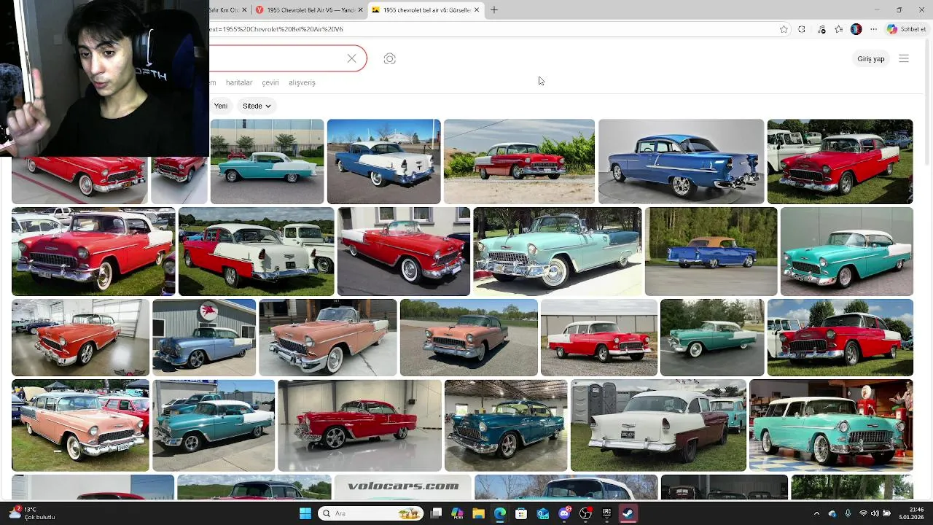Viewport: 933px width, 525px height.
Task: Open Windows Start menu
Action: [305, 513]
